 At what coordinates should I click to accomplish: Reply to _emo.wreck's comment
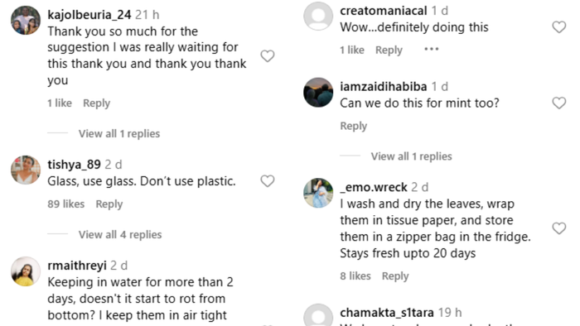(x=395, y=276)
